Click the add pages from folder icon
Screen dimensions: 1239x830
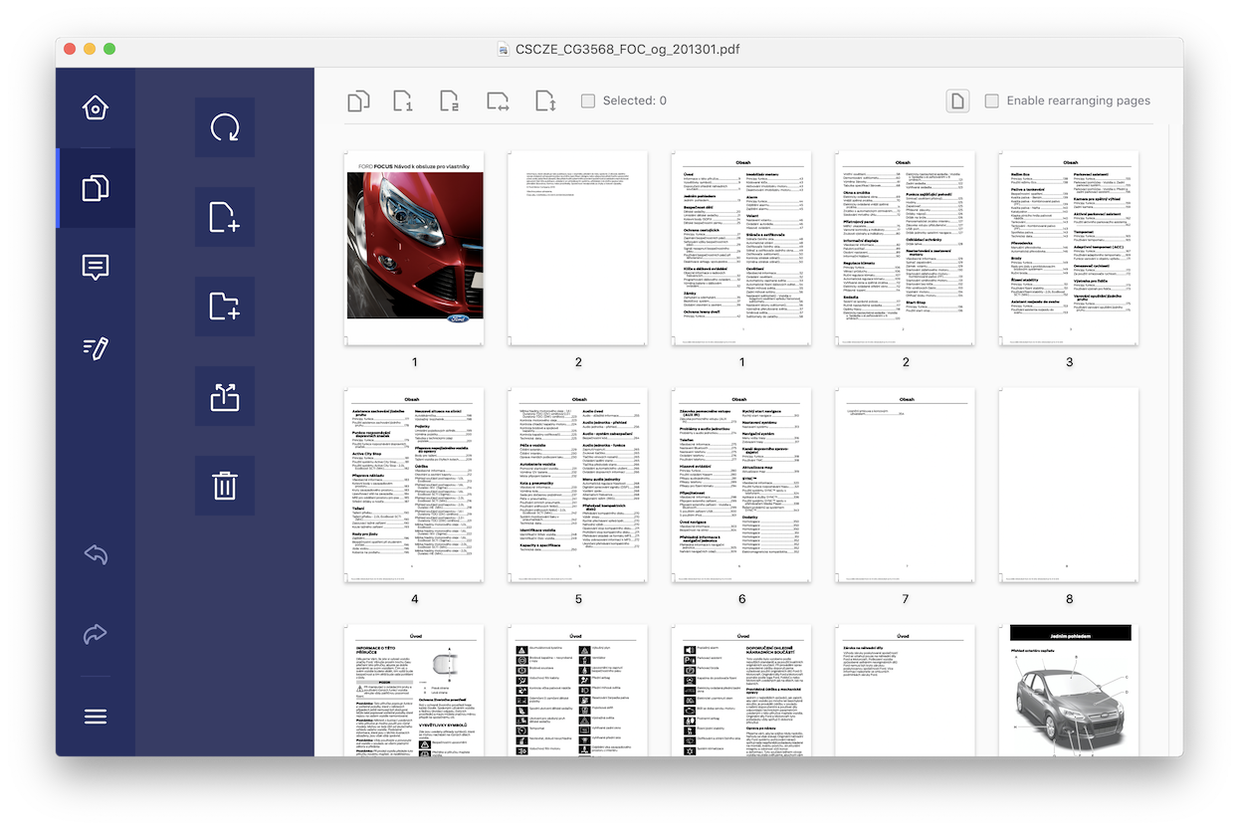(225, 307)
